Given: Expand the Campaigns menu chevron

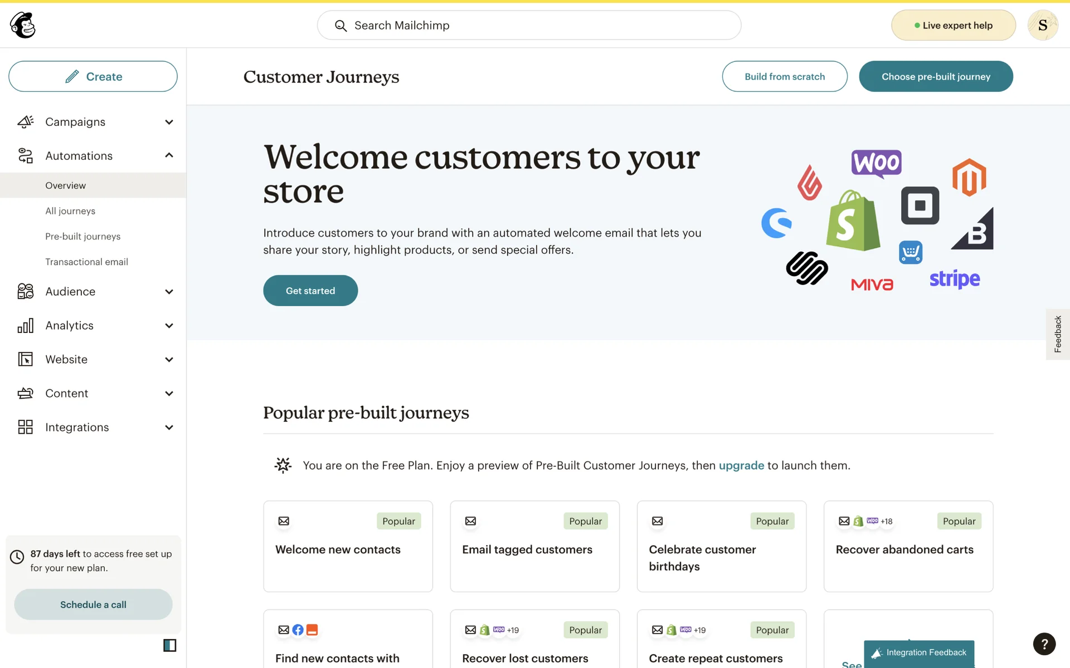Looking at the screenshot, I should click(x=169, y=122).
